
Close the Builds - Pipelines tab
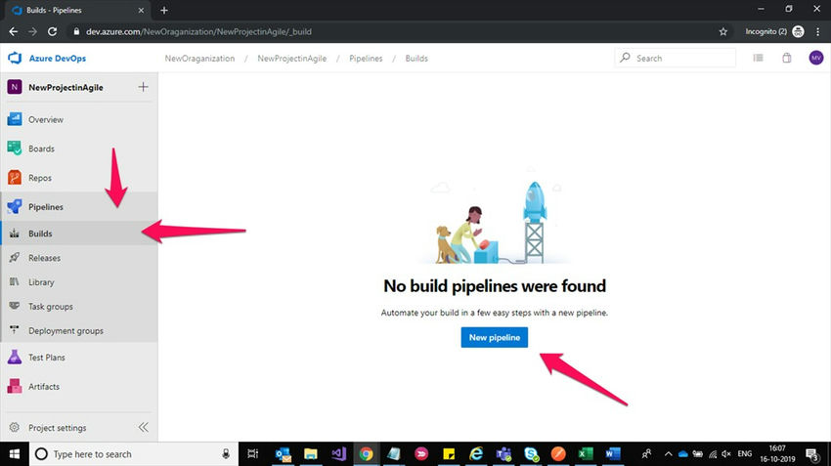click(141, 10)
